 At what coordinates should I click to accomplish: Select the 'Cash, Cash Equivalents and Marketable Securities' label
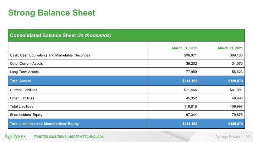point(50,55)
